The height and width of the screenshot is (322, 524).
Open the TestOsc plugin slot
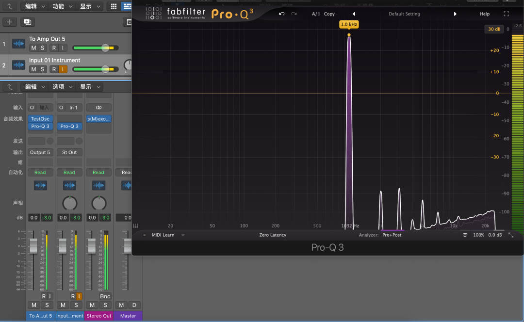40,119
